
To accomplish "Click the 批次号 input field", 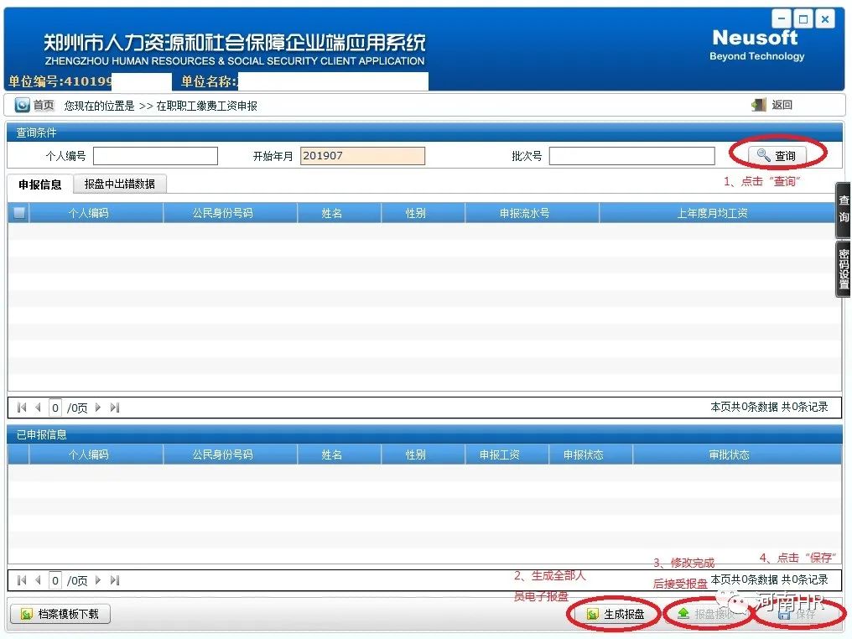I will 631,156.
